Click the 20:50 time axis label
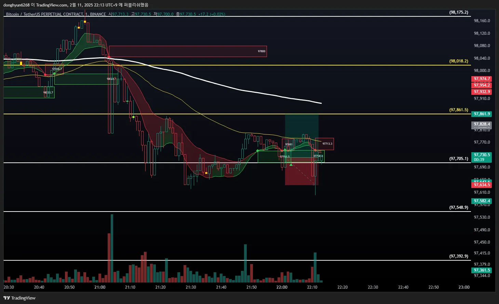Screen dimensions: 499x304 (x=69, y=287)
